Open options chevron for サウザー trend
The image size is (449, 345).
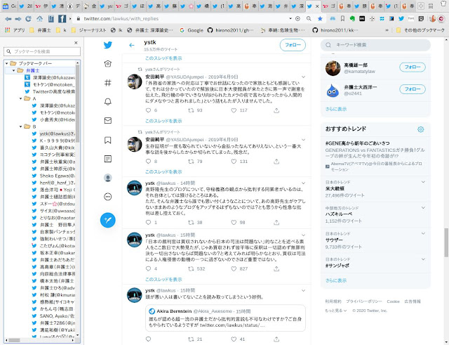(423, 233)
